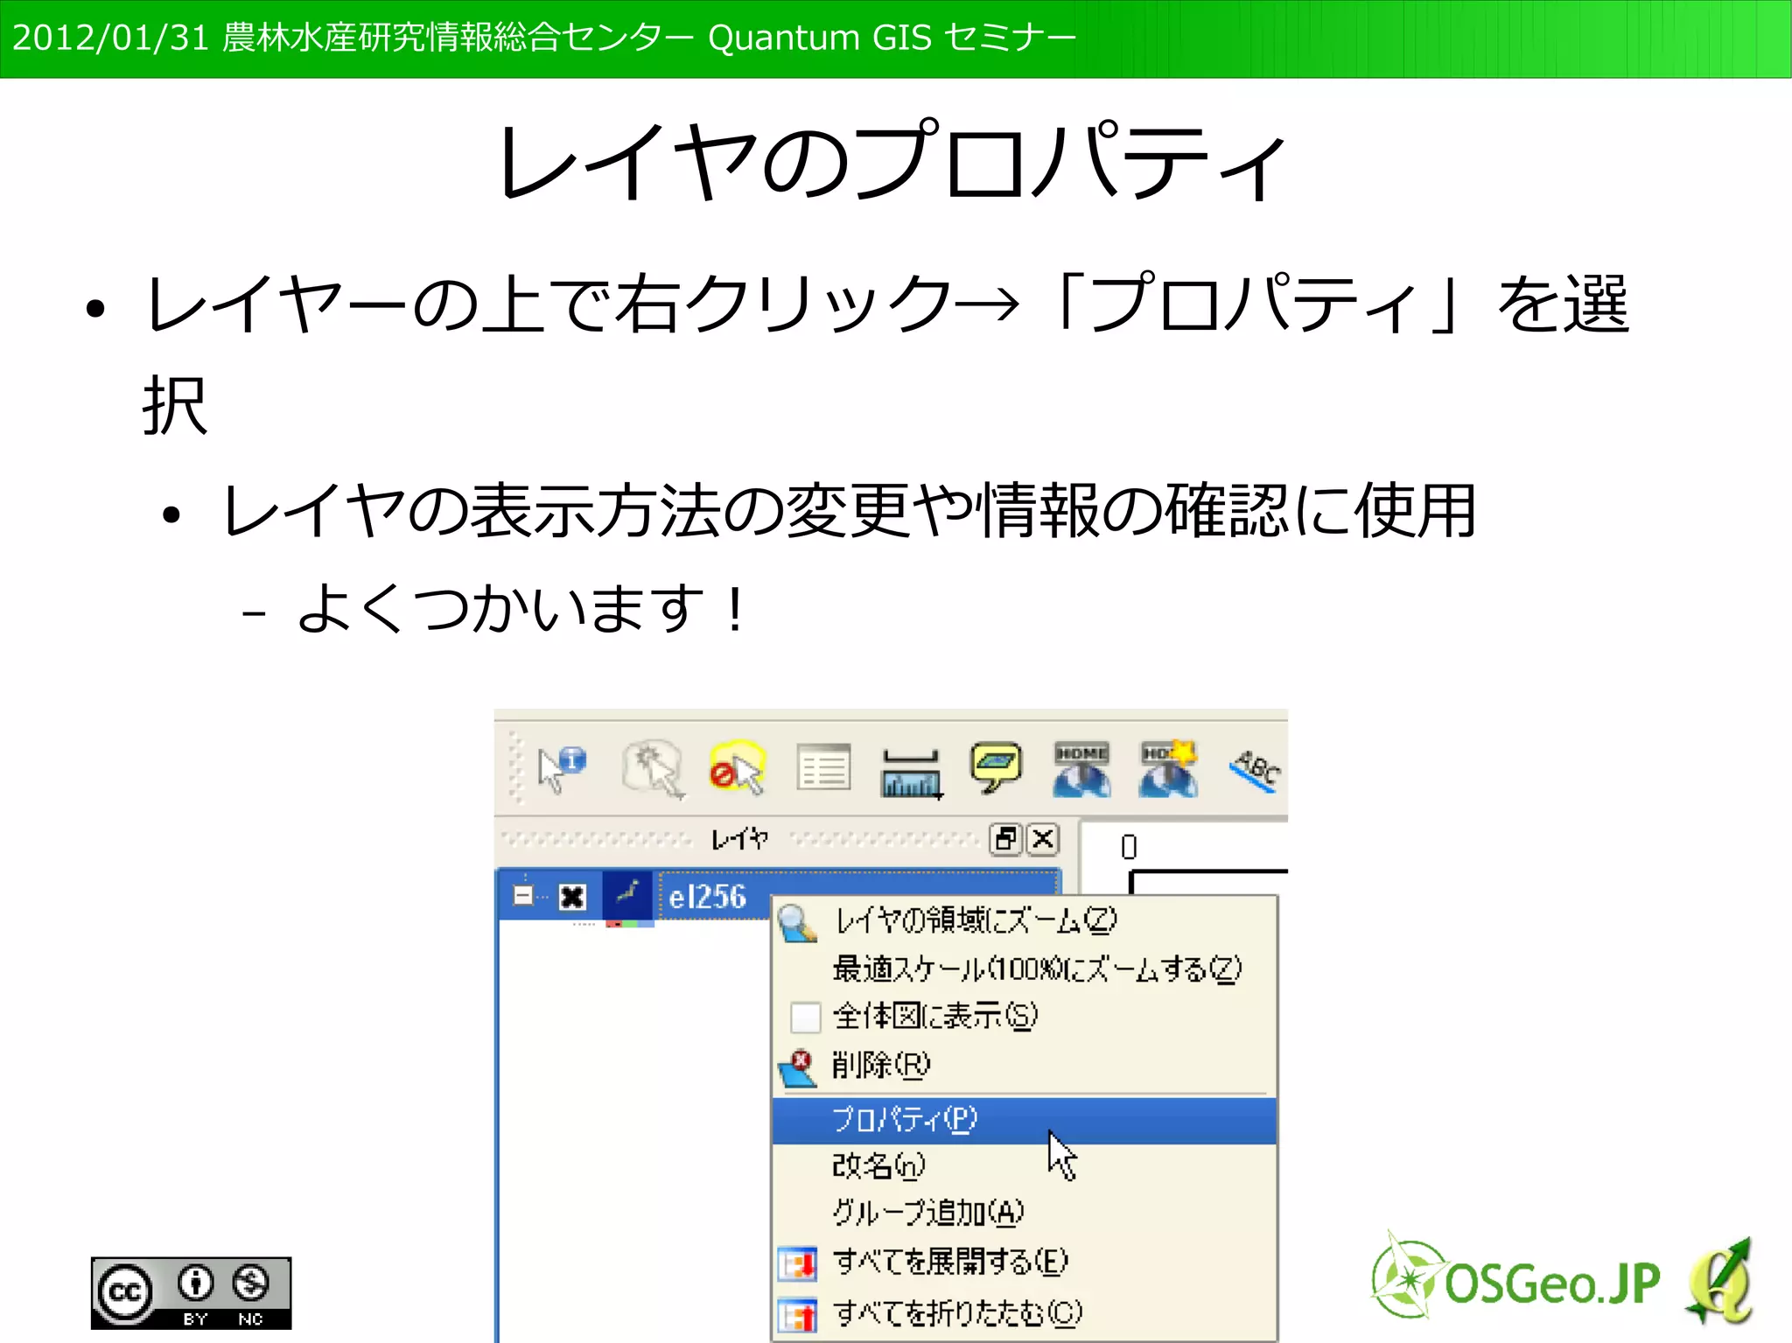Select すべてを折りたたむ(C) entry

point(1024,1312)
